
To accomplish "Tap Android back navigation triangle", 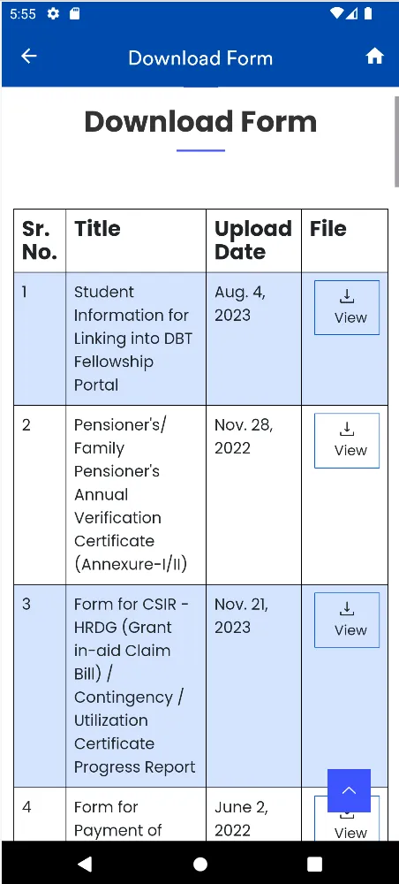I will tap(85, 864).
